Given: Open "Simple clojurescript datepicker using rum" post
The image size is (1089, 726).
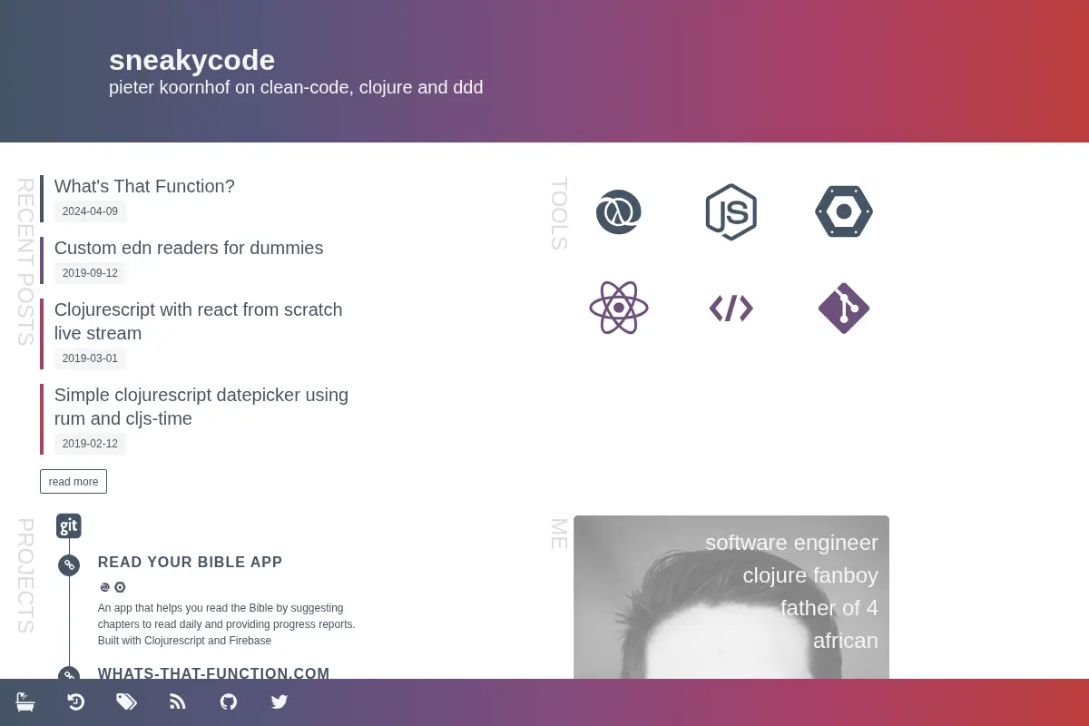Looking at the screenshot, I should [201, 407].
